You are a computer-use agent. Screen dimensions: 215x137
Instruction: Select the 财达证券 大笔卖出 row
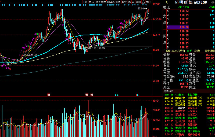point(189,118)
